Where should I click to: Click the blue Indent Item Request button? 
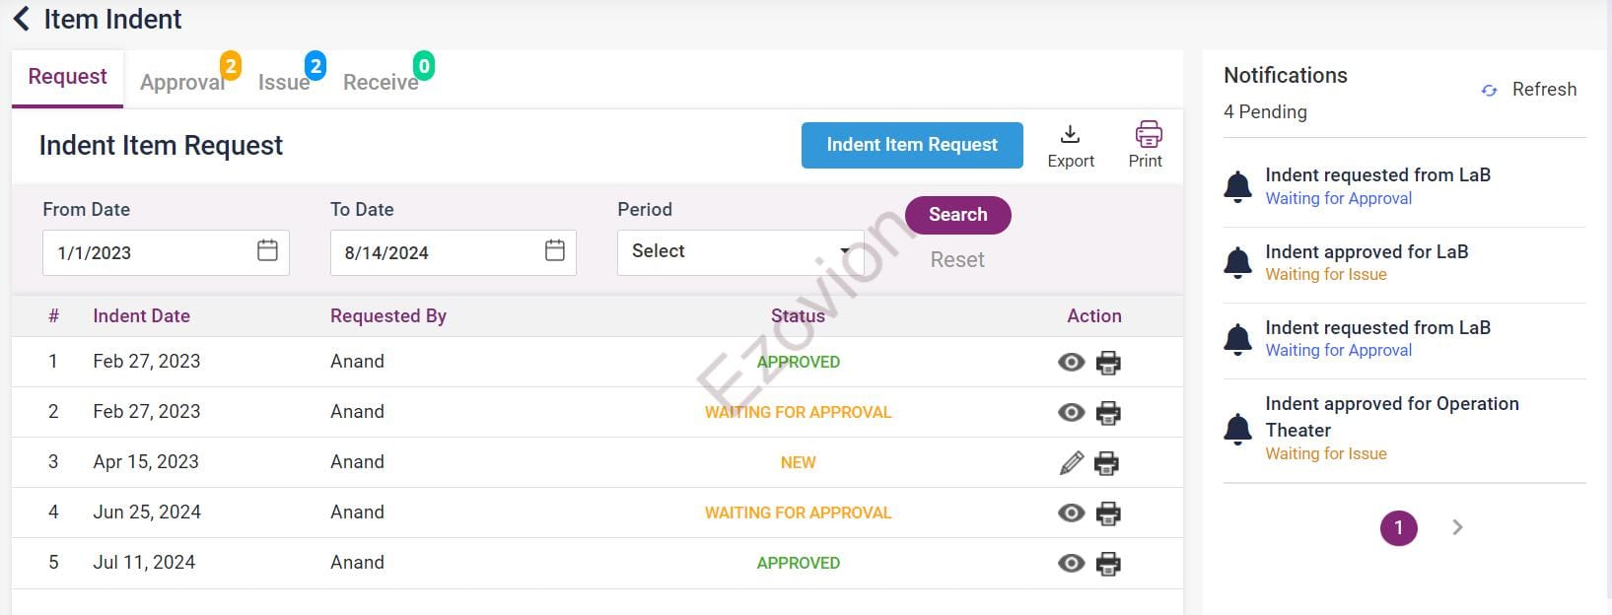pyautogui.click(x=911, y=145)
